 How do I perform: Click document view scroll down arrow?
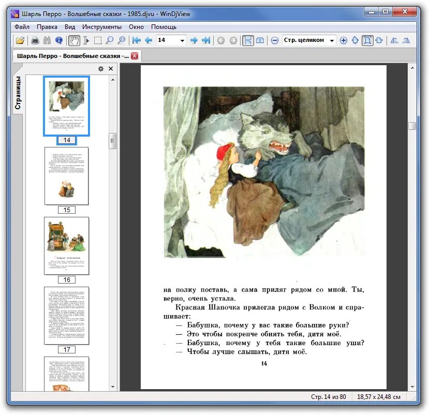point(412,387)
